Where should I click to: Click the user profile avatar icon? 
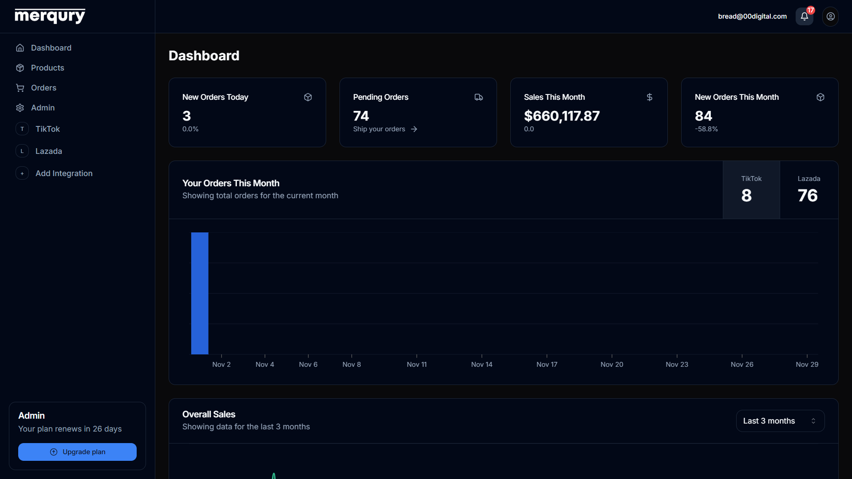pos(830,16)
